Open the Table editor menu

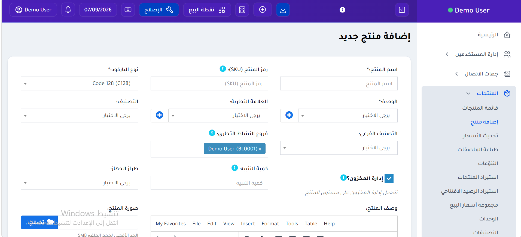[x=311, y=224]
